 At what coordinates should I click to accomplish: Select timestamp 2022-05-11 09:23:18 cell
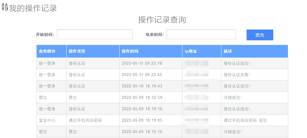[142, 63]
